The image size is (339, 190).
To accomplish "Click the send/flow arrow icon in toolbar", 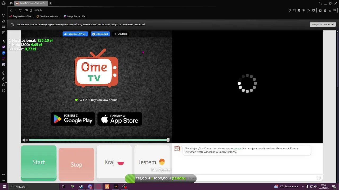I will pos(309,10).
